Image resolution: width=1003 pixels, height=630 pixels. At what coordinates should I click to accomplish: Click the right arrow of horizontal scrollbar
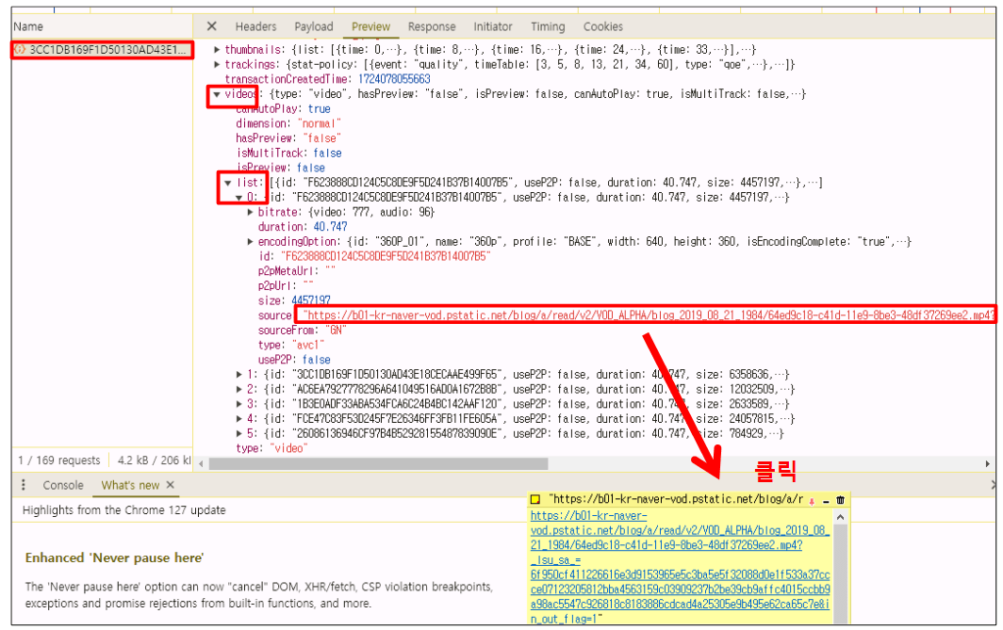[987, 463]
